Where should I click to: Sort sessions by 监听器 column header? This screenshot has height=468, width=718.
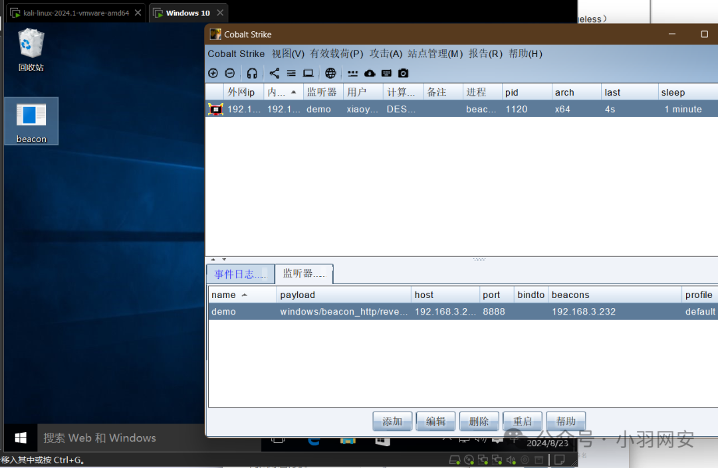point(323,92)
